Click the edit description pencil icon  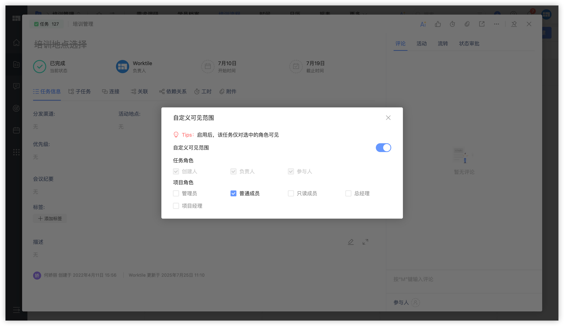pos(351,242)
